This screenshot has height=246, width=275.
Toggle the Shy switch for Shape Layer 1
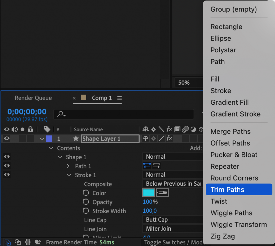click(146, 139)
